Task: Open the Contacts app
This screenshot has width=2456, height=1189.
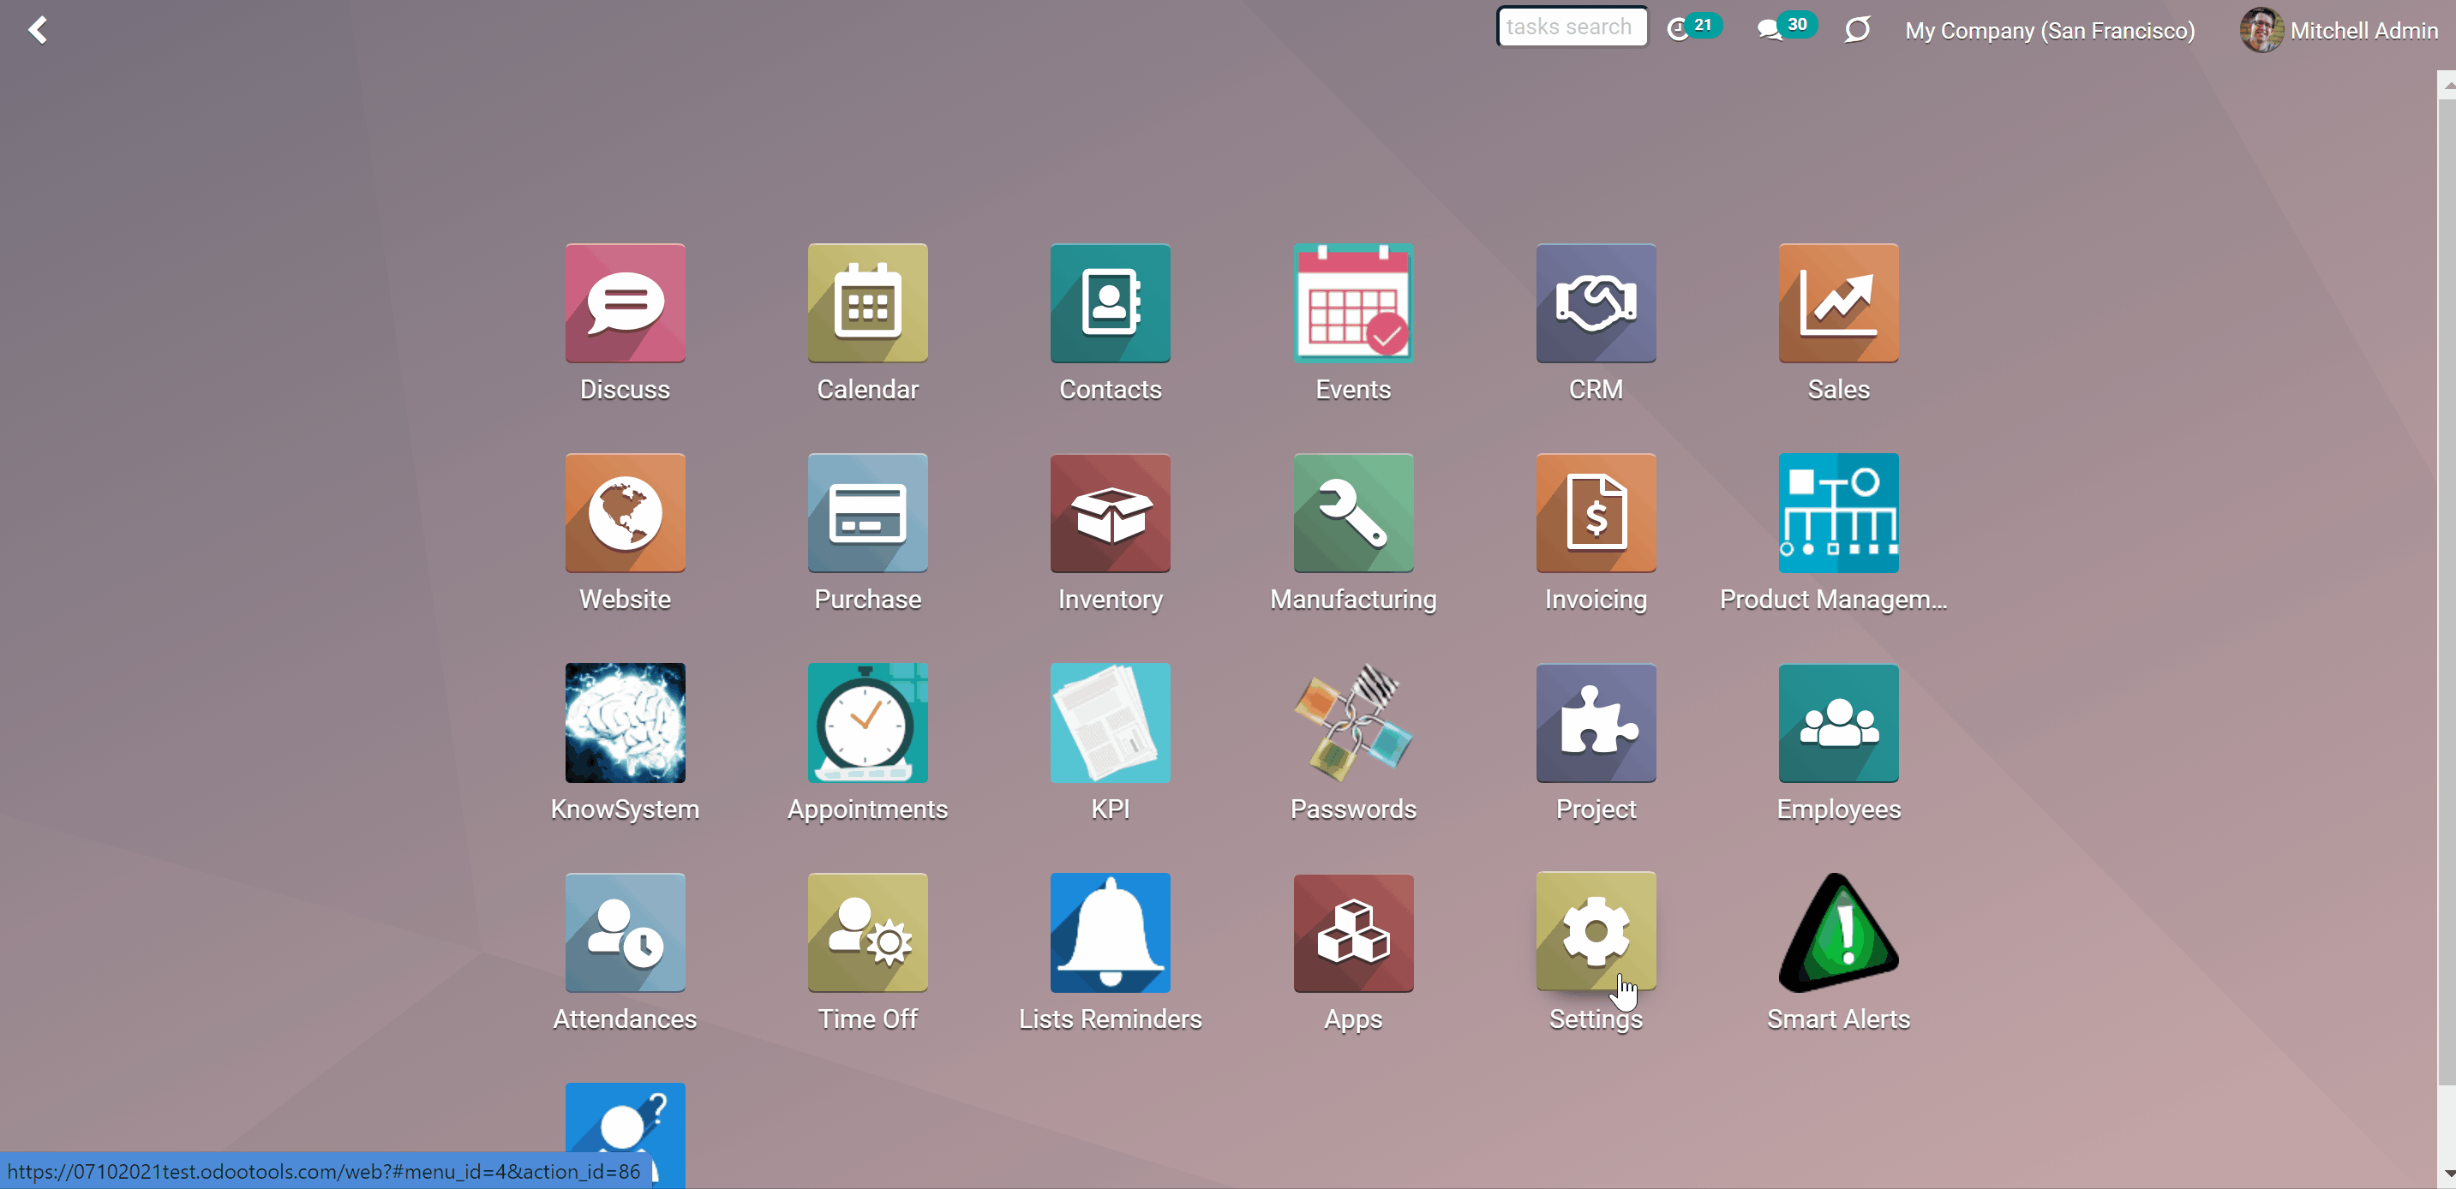Action: (x=1110, y=303)
